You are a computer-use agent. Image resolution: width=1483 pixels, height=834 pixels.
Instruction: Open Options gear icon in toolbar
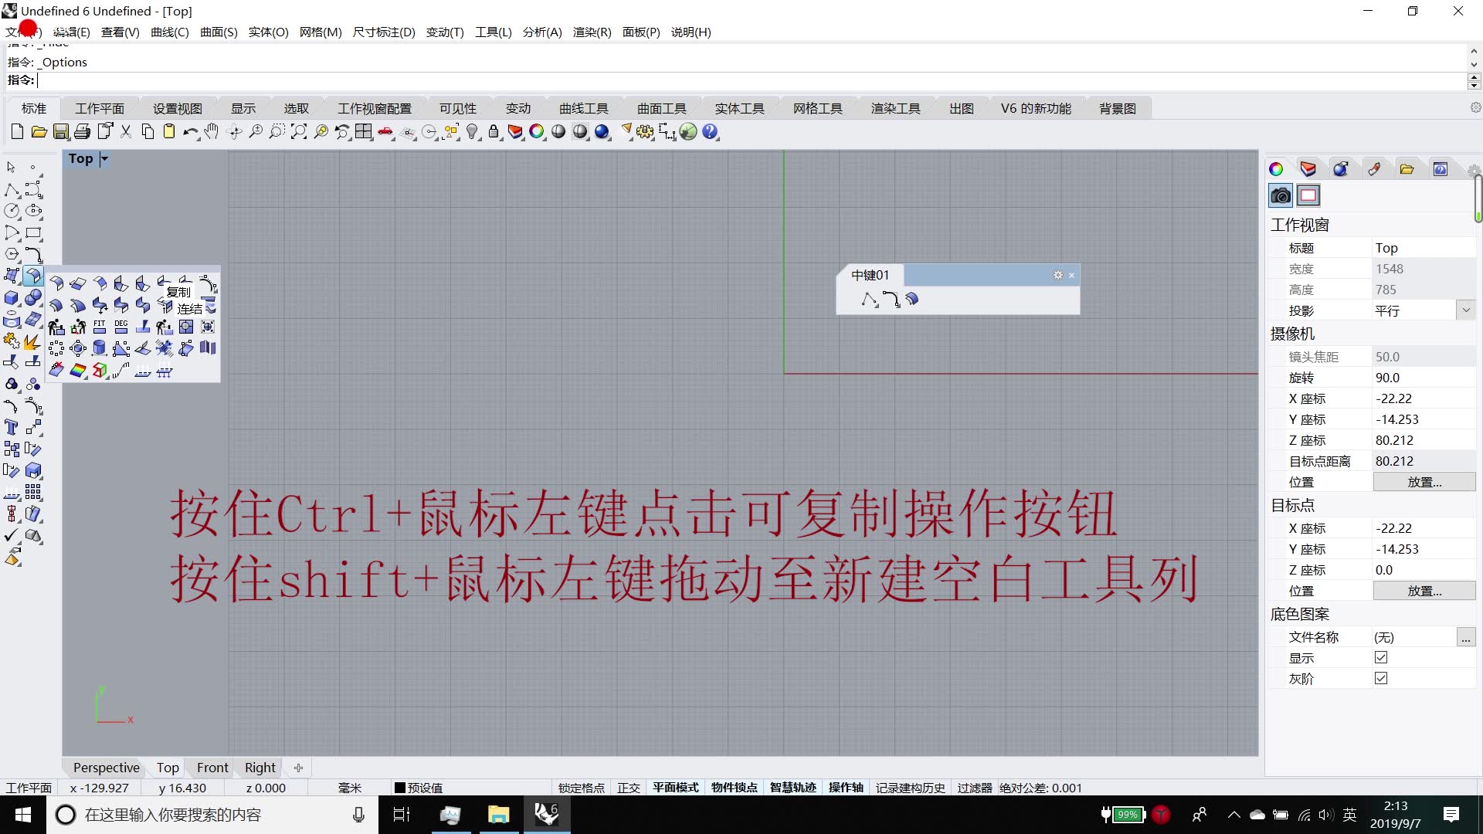pyautogui.click(x=644, y=132)
